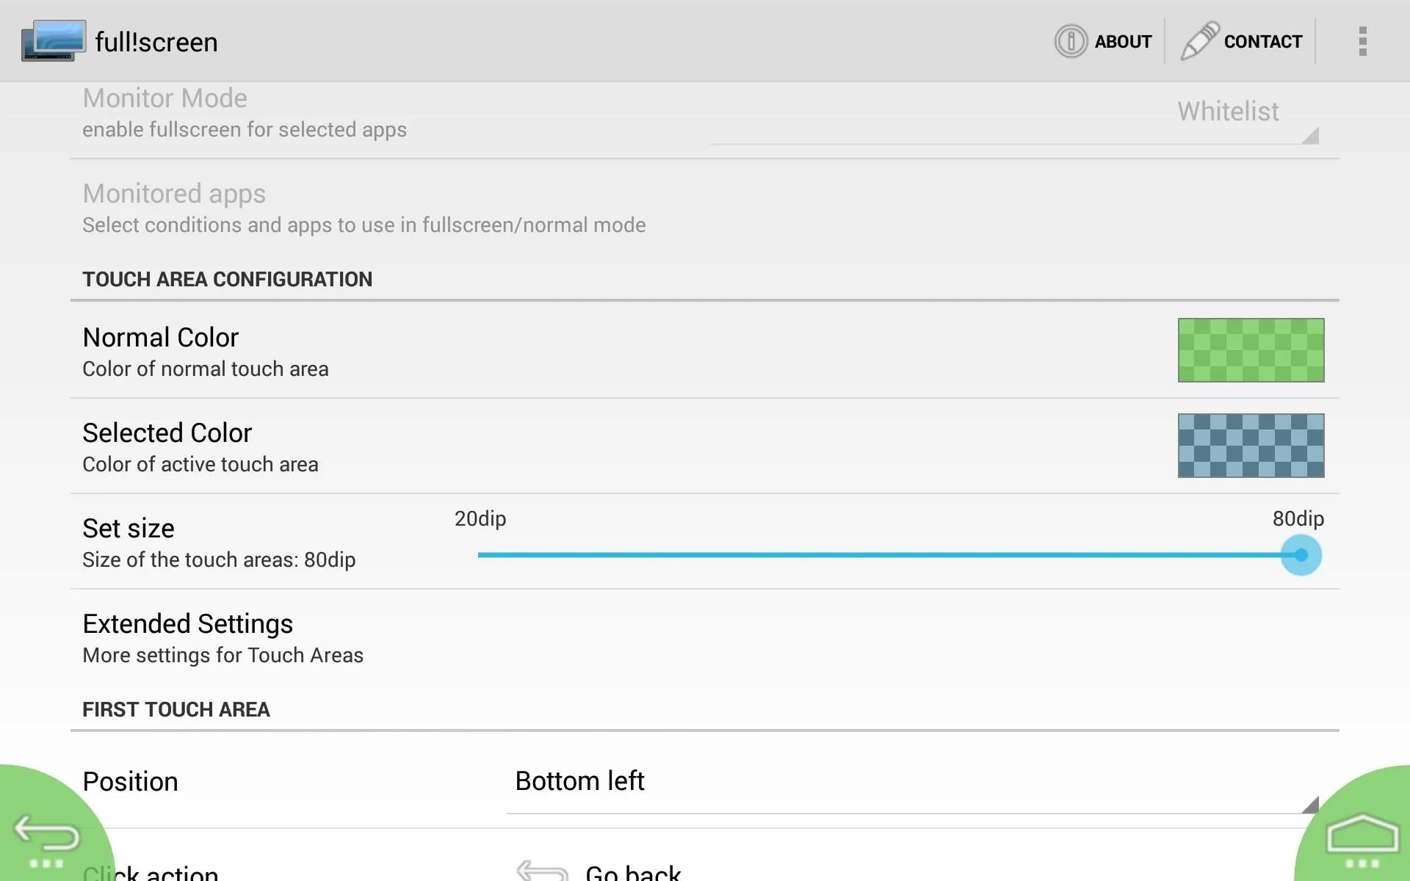The width and height of the screenshot is (1410, 881).
Task: Open the Monitor Mode Whitelist dropdown
Action: point(1015,114)
